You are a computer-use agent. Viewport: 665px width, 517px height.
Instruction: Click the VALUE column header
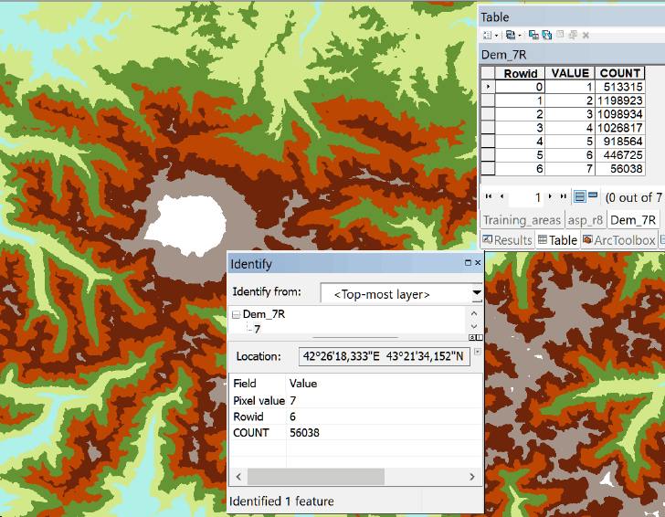point(570,73)
